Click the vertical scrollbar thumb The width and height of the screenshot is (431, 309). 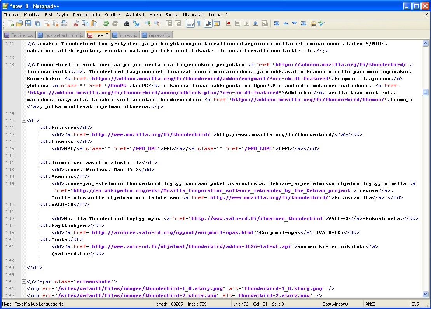tap(425, 92)
